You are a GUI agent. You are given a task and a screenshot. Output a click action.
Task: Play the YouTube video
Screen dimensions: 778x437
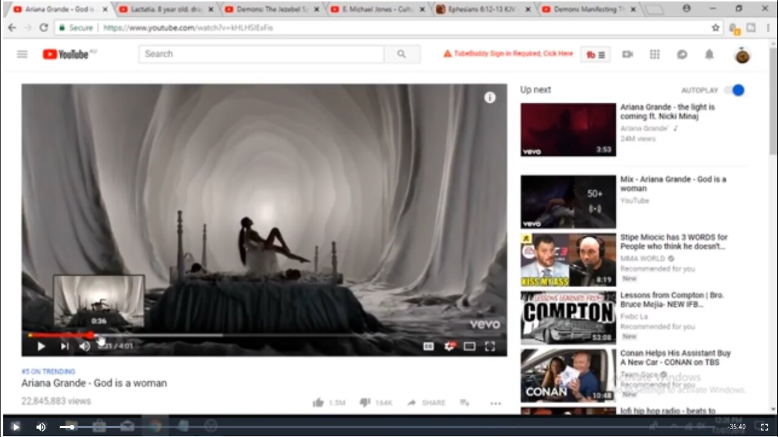[x=41, y=346]
